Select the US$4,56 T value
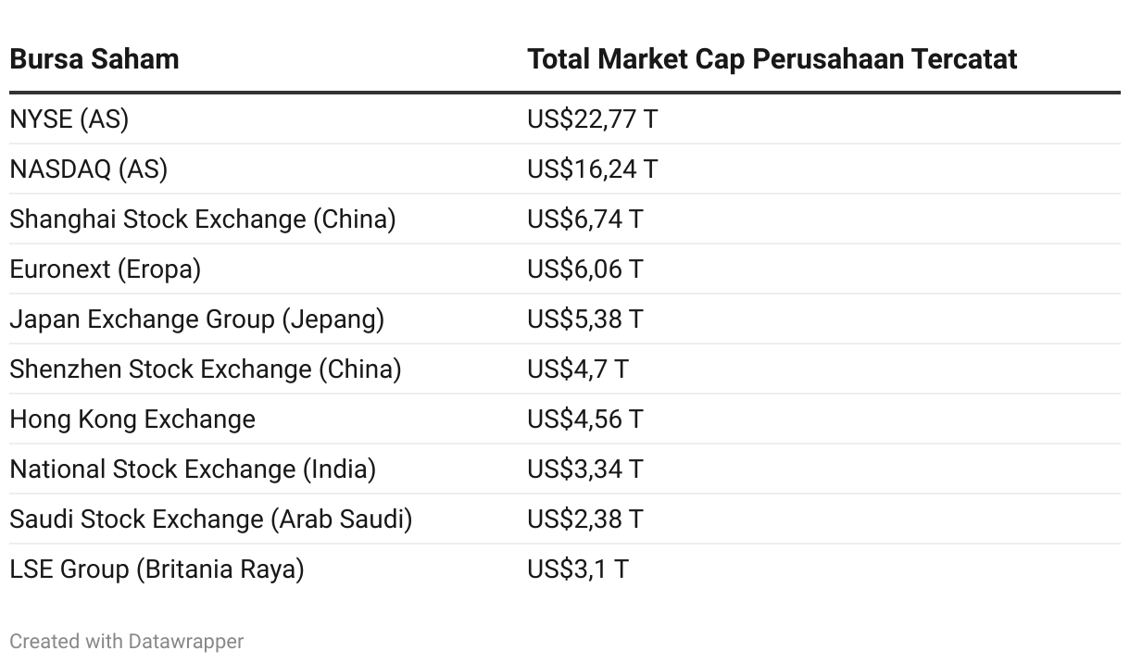Screen dimensions: 1130x663 coord(585,419)
